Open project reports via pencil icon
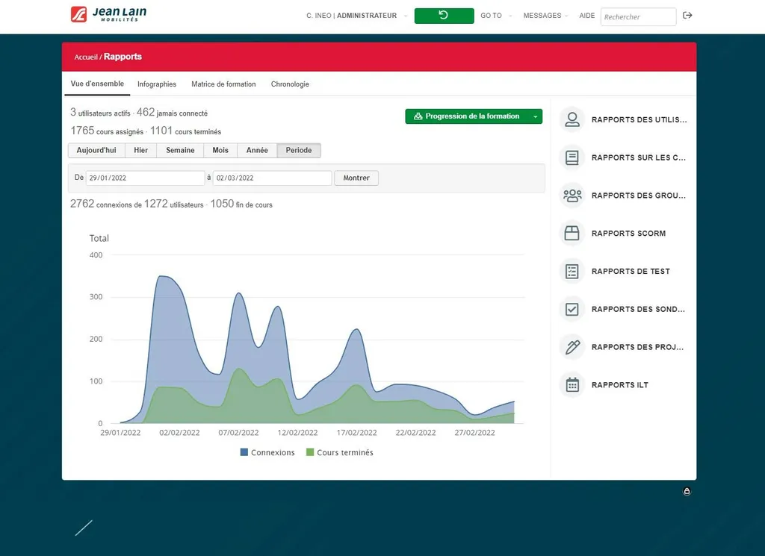765x556 pixels. coord(572,347)
